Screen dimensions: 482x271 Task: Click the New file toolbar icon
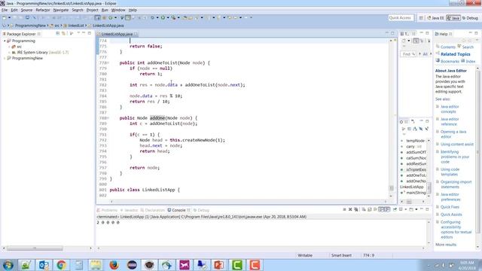pos(5,18)
